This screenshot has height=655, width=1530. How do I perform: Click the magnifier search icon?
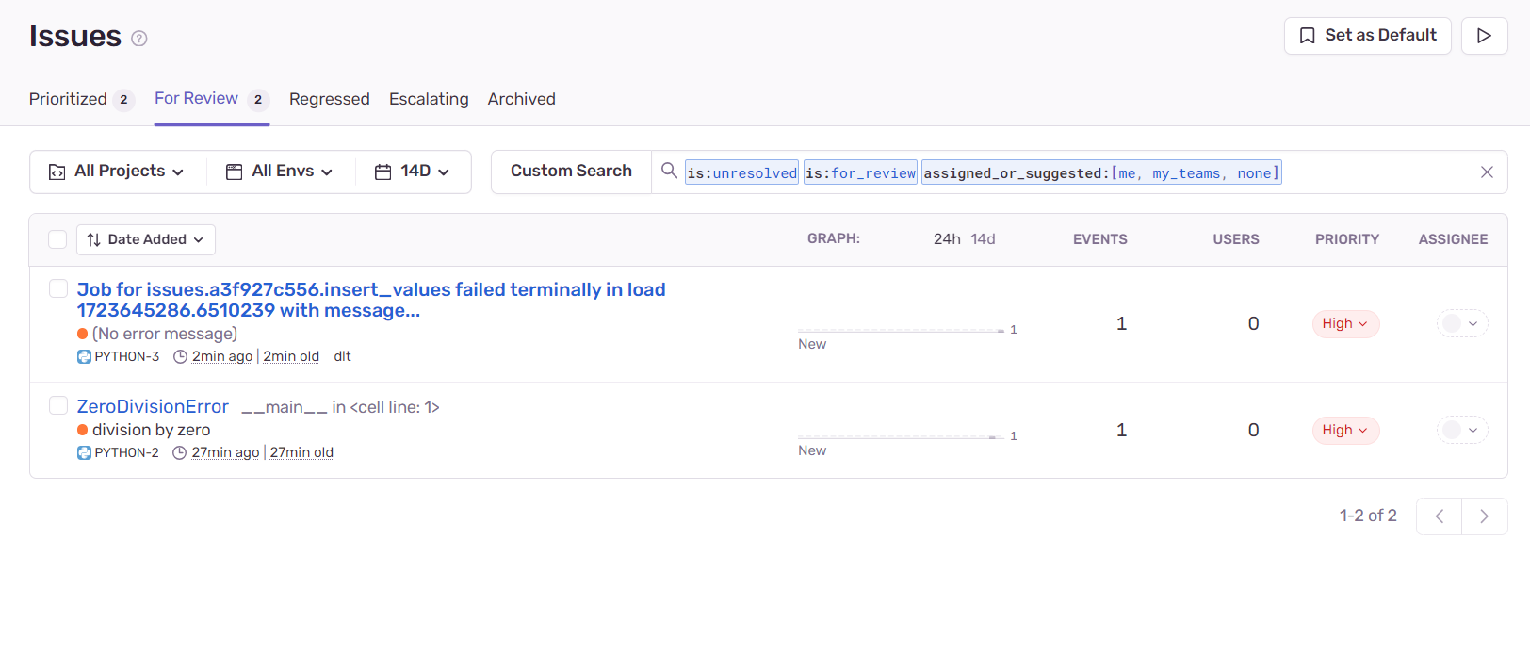tap(669, 171)
